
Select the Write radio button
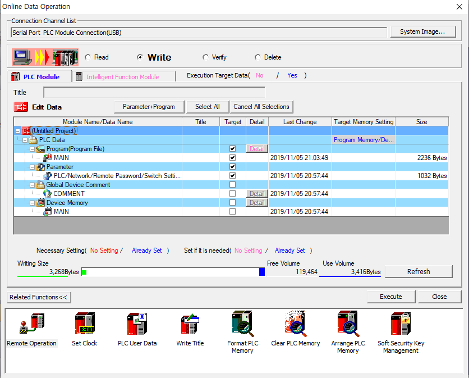[x=140, y=57]
